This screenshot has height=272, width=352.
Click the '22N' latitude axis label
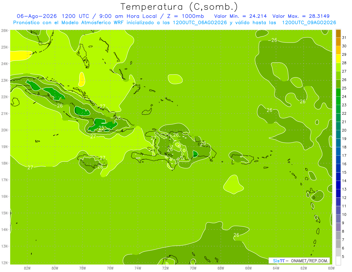(4, 97)
